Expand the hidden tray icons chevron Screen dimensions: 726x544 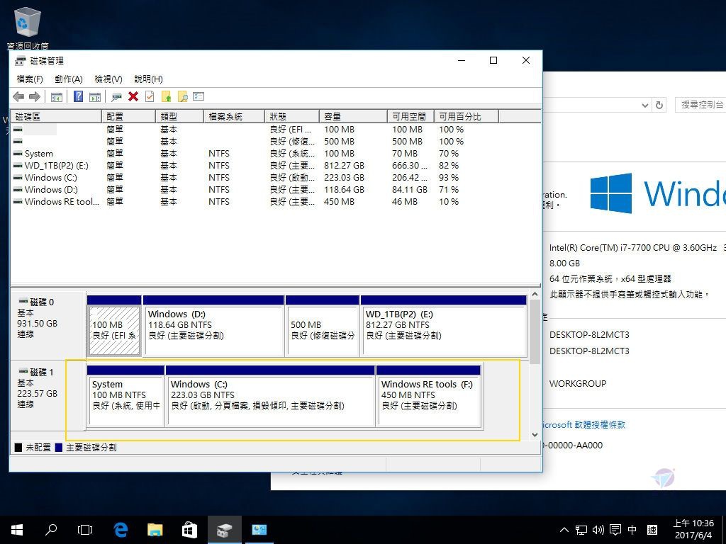click(x=564, y=530)
